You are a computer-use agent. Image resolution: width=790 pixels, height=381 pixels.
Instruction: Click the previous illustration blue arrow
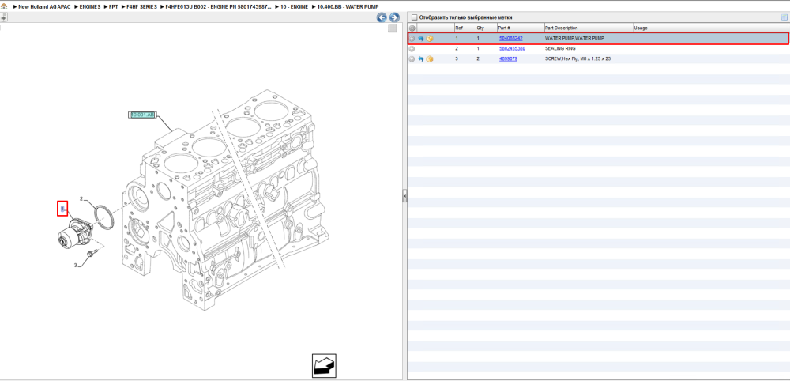pos(382,17)
